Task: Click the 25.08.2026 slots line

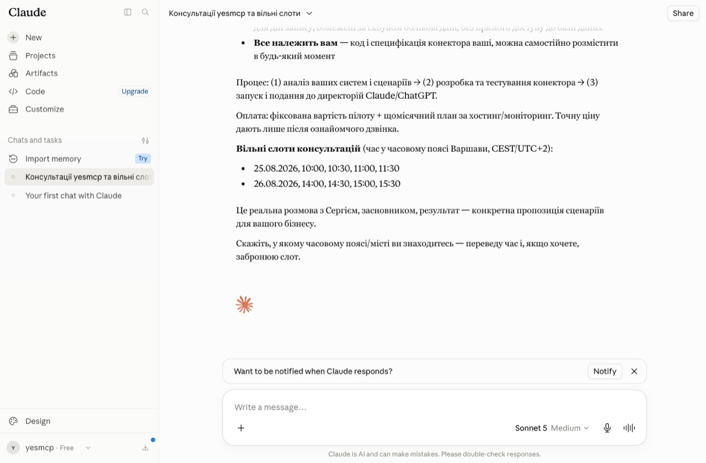Action: click(x=327, y=168)
